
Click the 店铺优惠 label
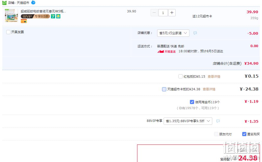(x=145, y=33)
